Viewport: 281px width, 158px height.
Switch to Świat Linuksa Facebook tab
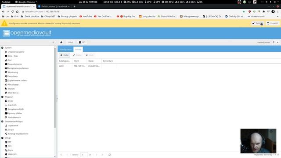(x=54, y=7)
